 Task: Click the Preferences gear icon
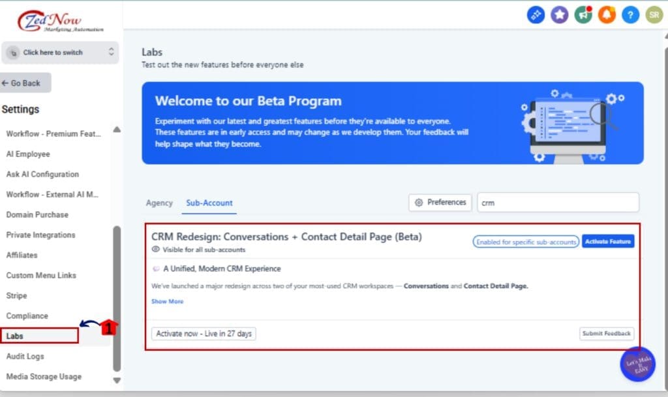coord(440,202)
